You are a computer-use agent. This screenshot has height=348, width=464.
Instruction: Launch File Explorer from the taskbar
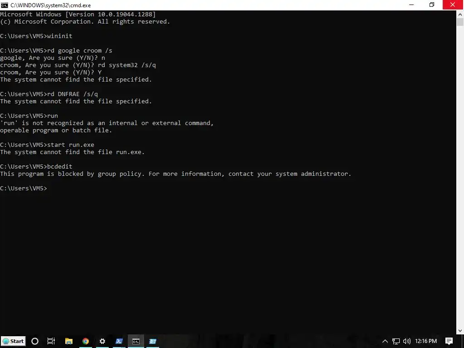pos(69,341)
